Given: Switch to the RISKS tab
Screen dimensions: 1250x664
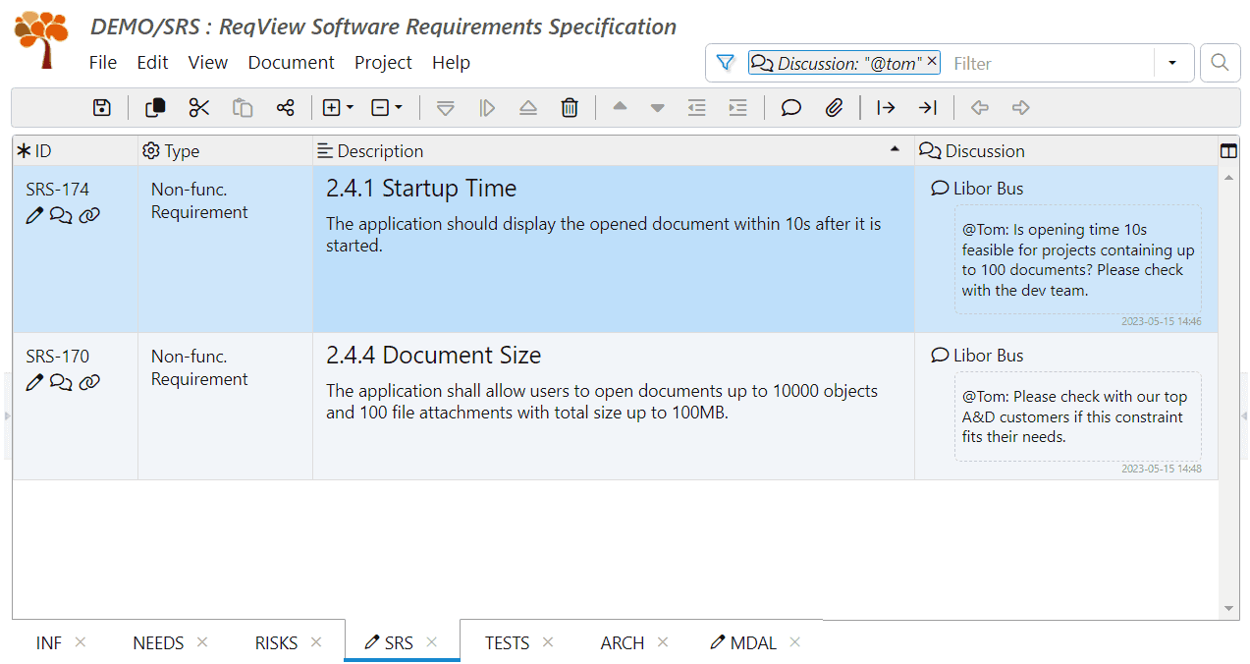Looking at the screenshot, I should (x=276, y=642).
